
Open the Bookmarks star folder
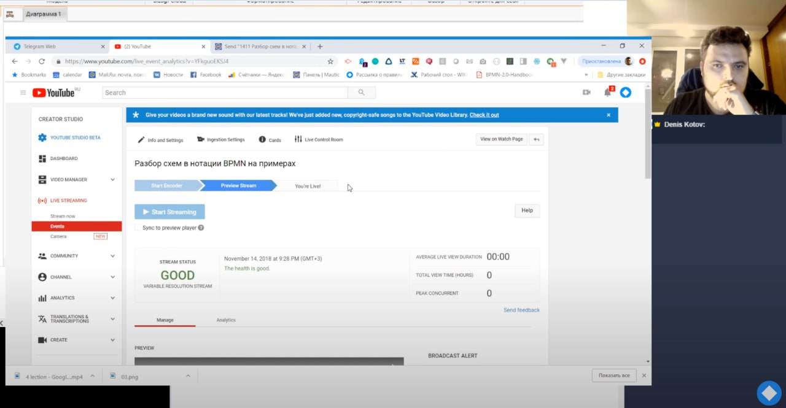tap(28, 75)
